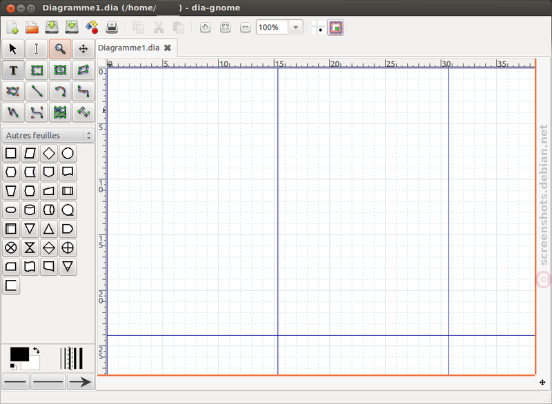Select the Arc tool
The height and width of the screenshot is (404, 552).
pos(60,92)
